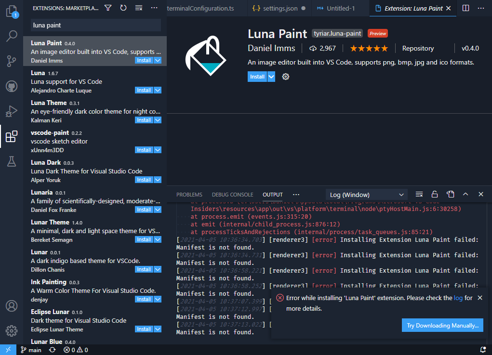This screenshot has height=355, width=492.
Task: Show more panel tabs ellipsis
Action: (x=296, y=195)
